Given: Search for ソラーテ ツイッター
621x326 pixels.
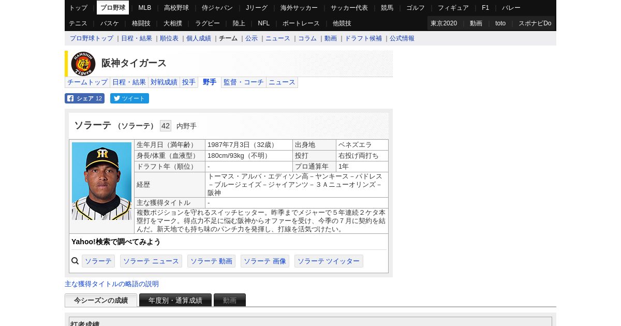Looking at the screenshot, I should tap(329, 261).
